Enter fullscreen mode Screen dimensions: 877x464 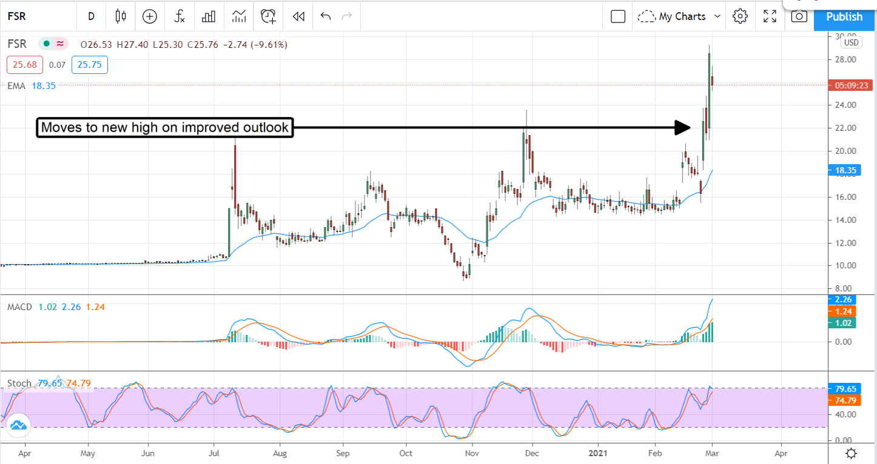(770, 16)
